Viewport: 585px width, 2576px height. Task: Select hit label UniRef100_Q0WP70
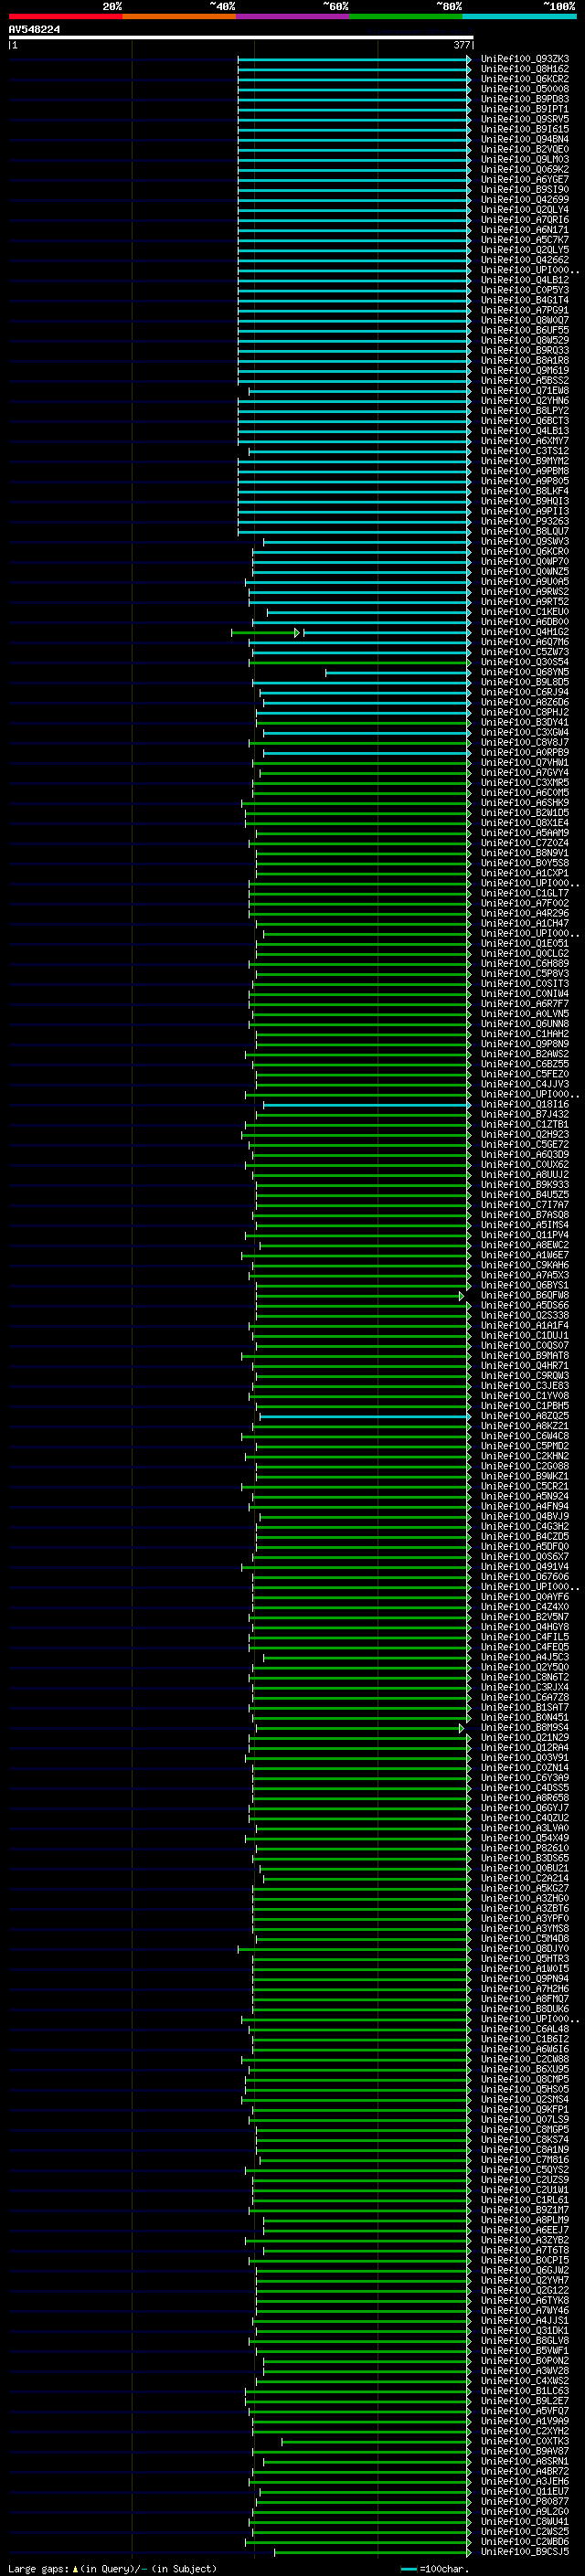525,562
